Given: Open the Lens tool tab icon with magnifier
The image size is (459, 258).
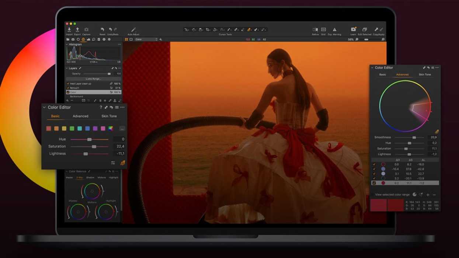Looking at the screenshot, I should coord(94,39).
